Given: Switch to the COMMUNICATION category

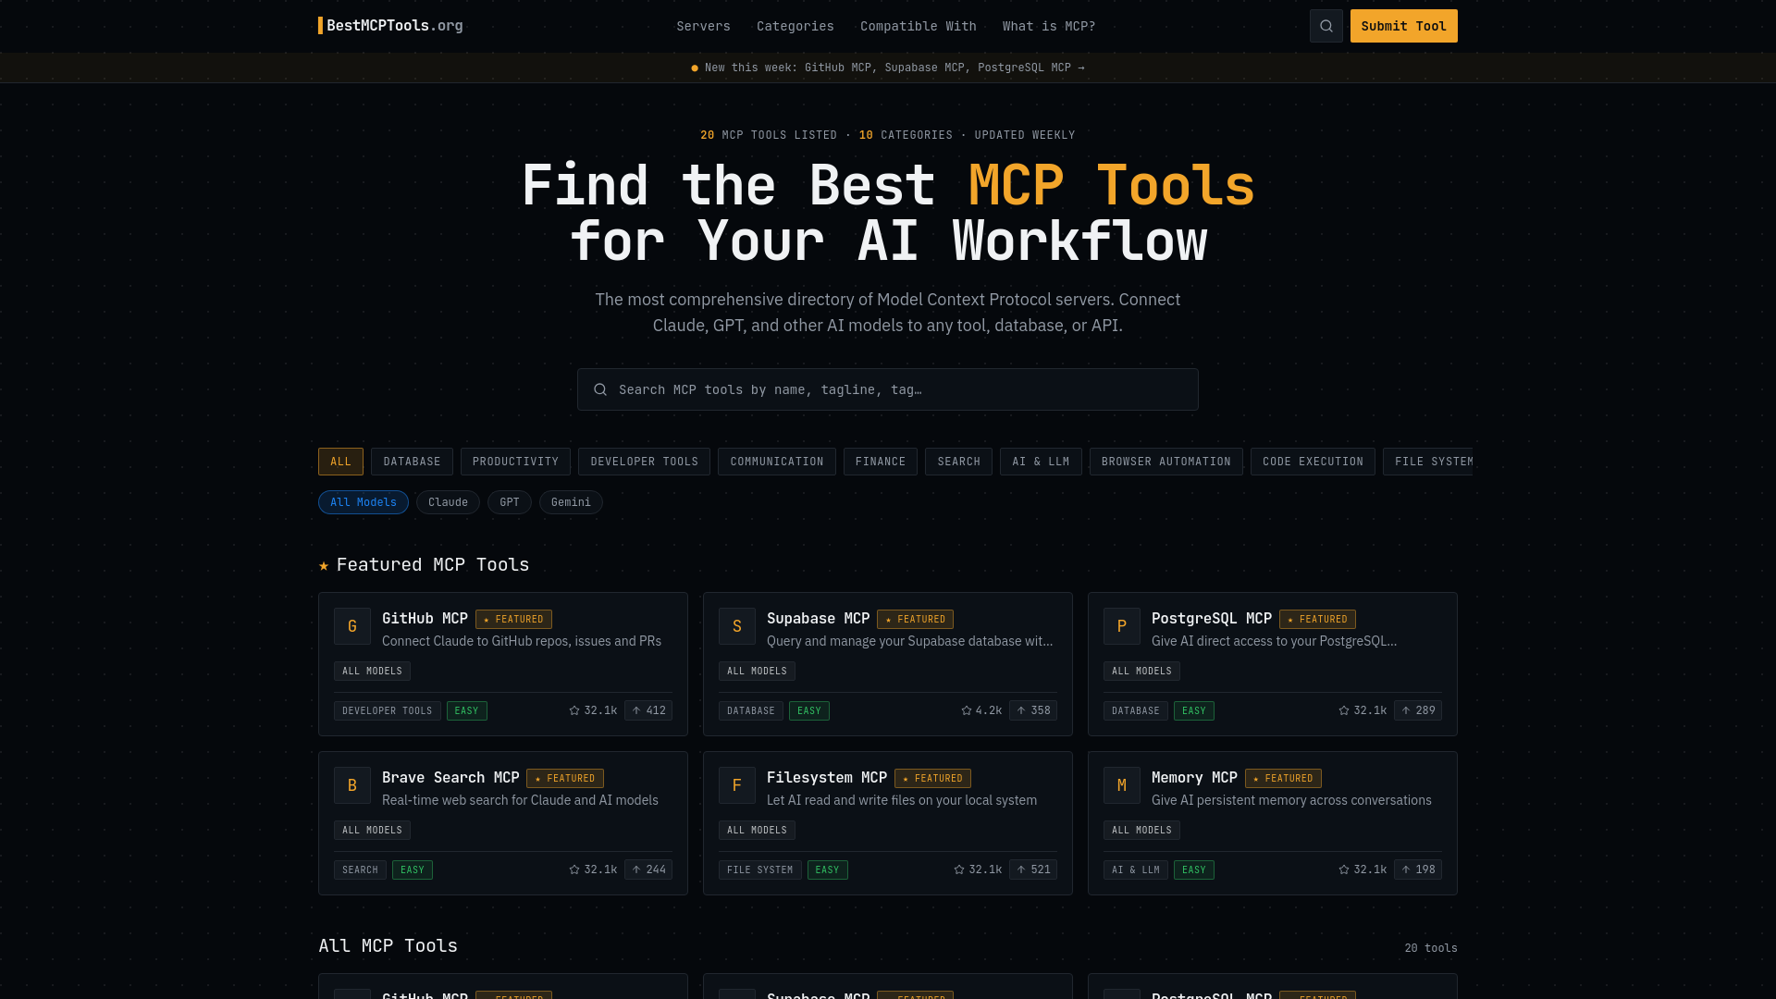Looking at the screenshot, I should tap(777, 462).
